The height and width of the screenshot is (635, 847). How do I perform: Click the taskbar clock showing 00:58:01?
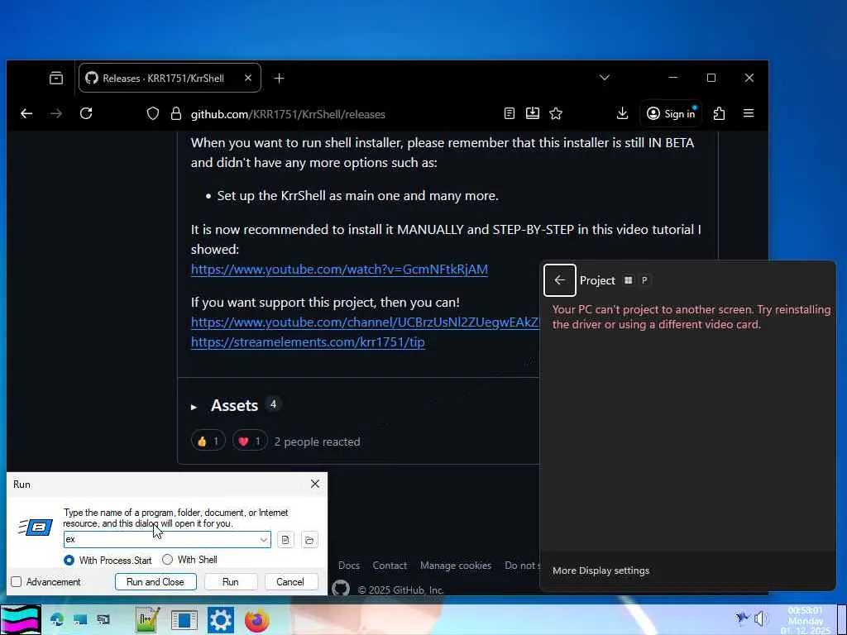click(805, 620)
